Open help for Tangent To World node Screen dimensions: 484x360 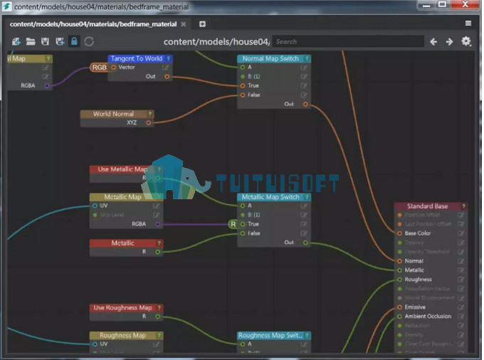tap(168, 58)
